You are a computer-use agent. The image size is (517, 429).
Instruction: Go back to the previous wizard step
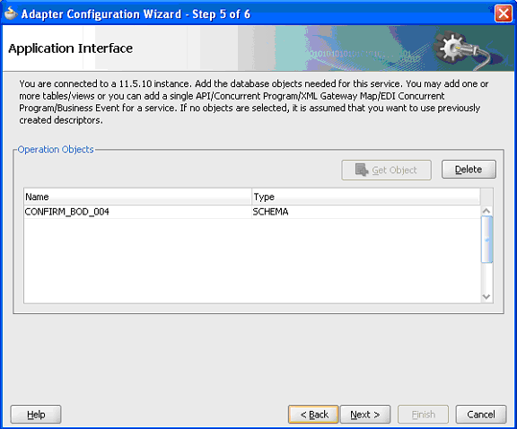pyautogui.click(x=313, y=414)
